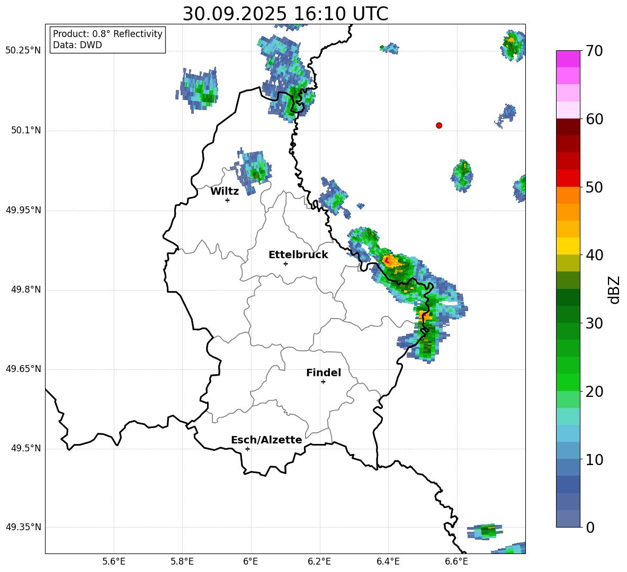627x572 pixels.
Task: Click the 6.2°E longitude label
Action: (x=319, y=561)
